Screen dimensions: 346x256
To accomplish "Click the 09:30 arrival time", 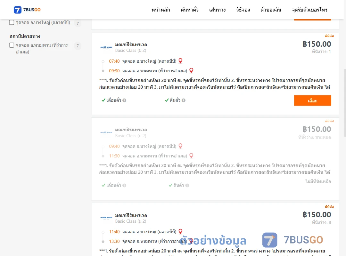I will coord(114,71).
